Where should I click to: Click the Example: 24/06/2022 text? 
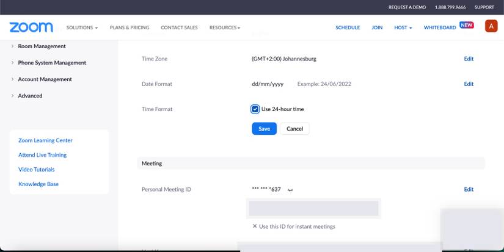(x=324, y=84)
